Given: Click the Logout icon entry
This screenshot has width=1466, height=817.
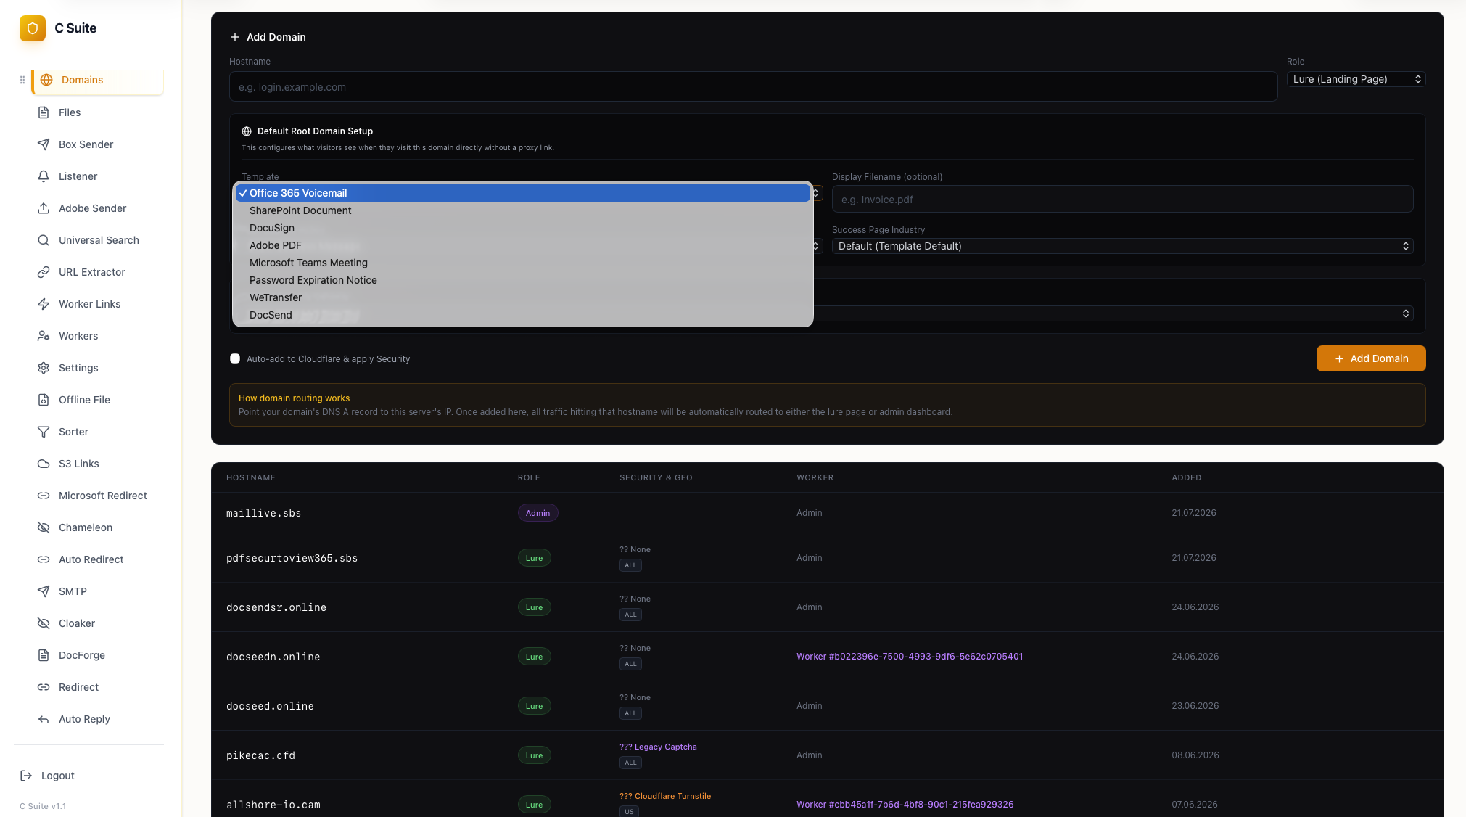Looking at the screenshot, I should [x=48, y=776].
